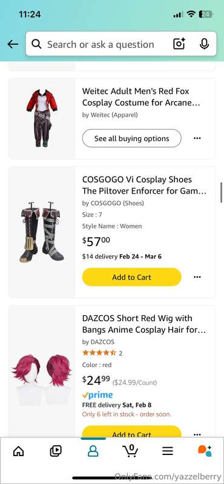Open the shopping cart icon
Screen dimensions: 224x484
(130, 451)
